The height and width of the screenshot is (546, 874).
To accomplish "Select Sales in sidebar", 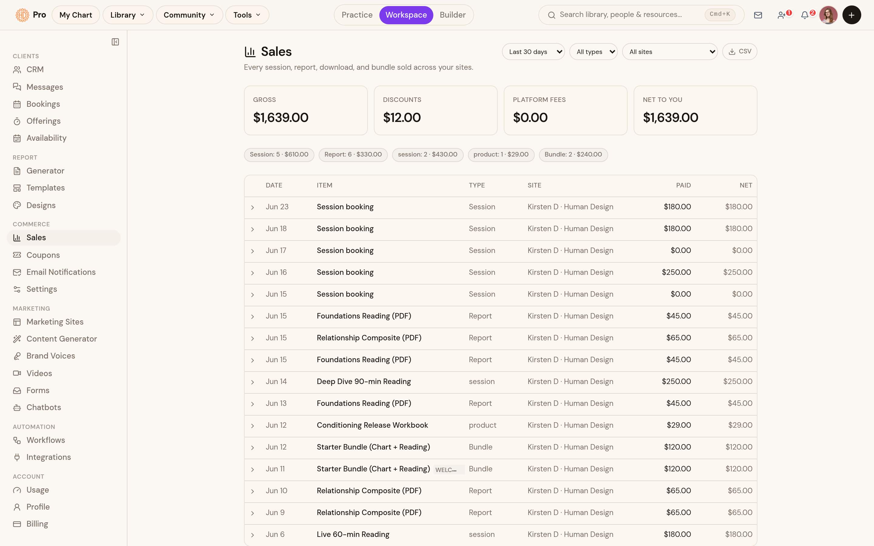I will coord(63,238).
